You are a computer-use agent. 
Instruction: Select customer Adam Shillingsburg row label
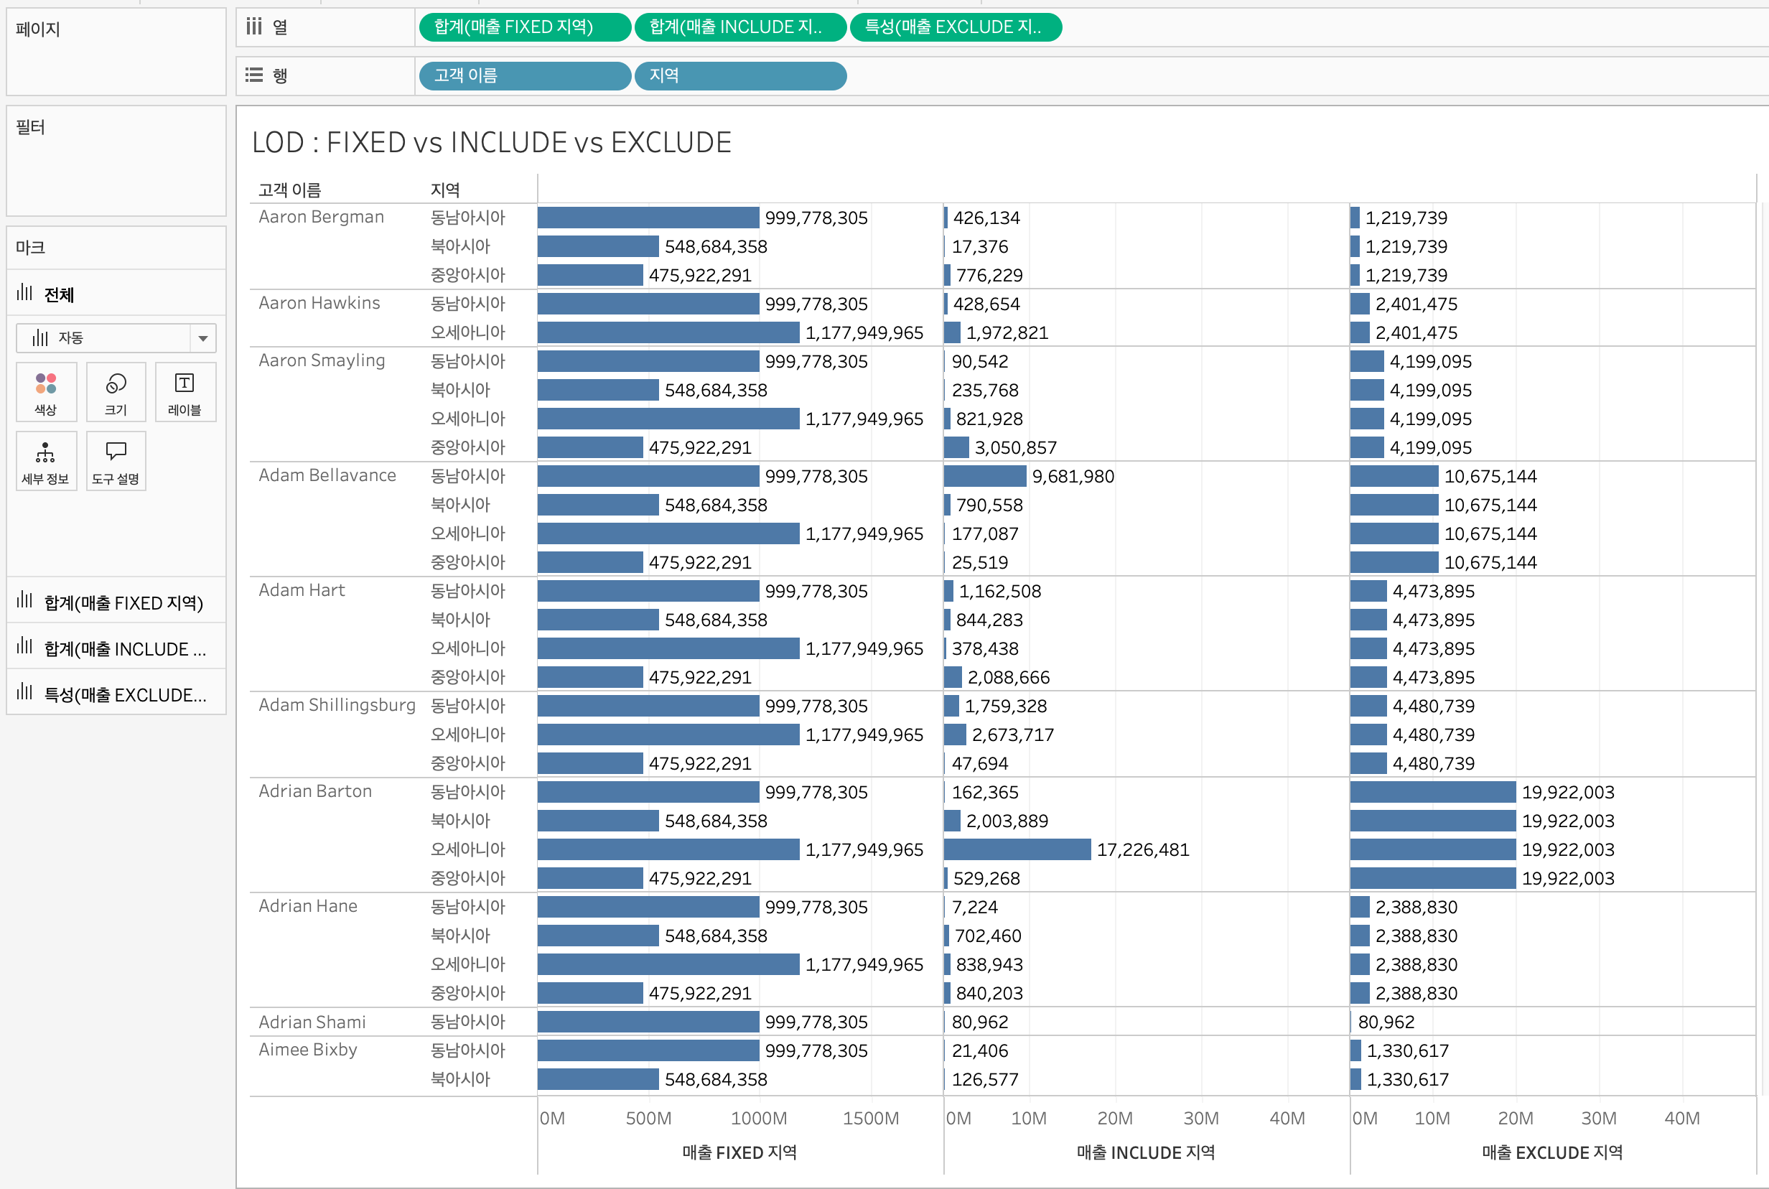(x=337, y=705)
